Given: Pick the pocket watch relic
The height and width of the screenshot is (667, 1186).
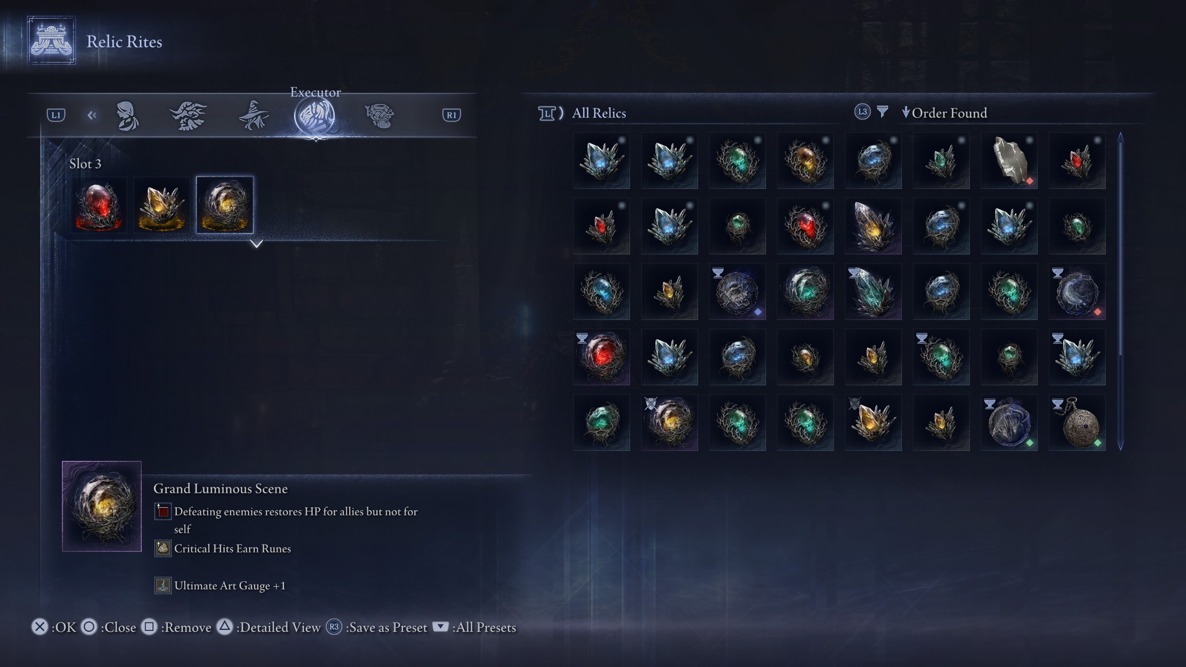Looking at the screenshot, I should [1077, 422].
